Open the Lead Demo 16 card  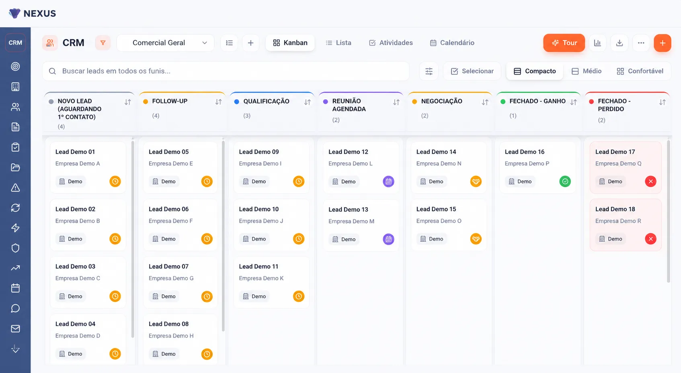537,167
